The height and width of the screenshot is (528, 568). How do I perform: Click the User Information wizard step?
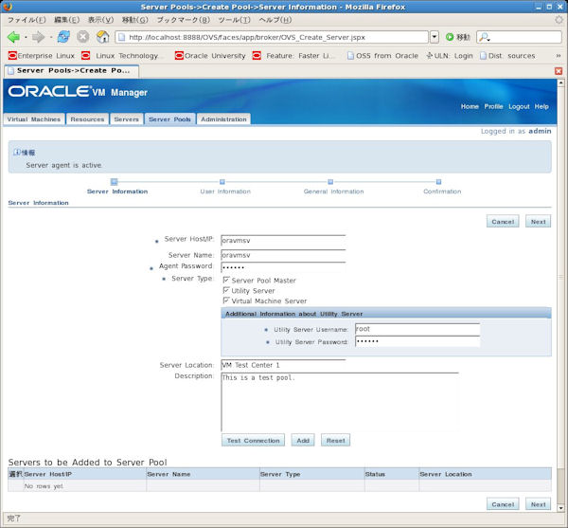[222, 182]
